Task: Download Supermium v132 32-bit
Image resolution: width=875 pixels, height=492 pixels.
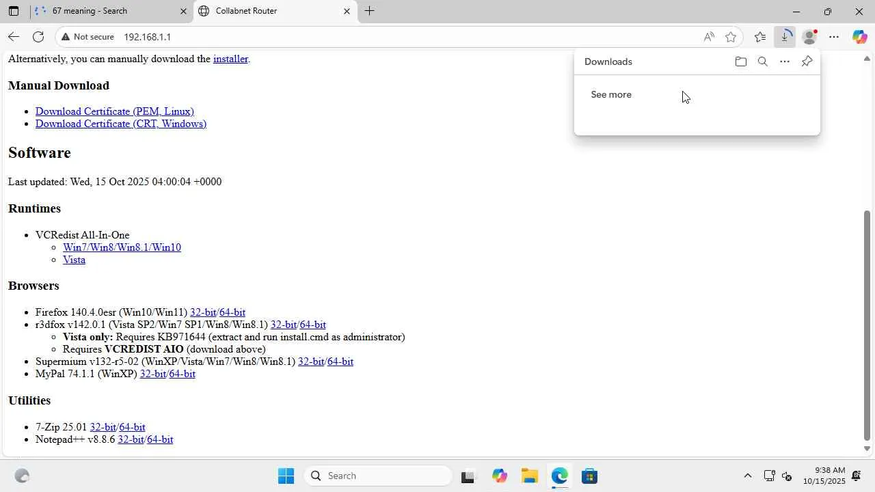Action: click(311, 361)
